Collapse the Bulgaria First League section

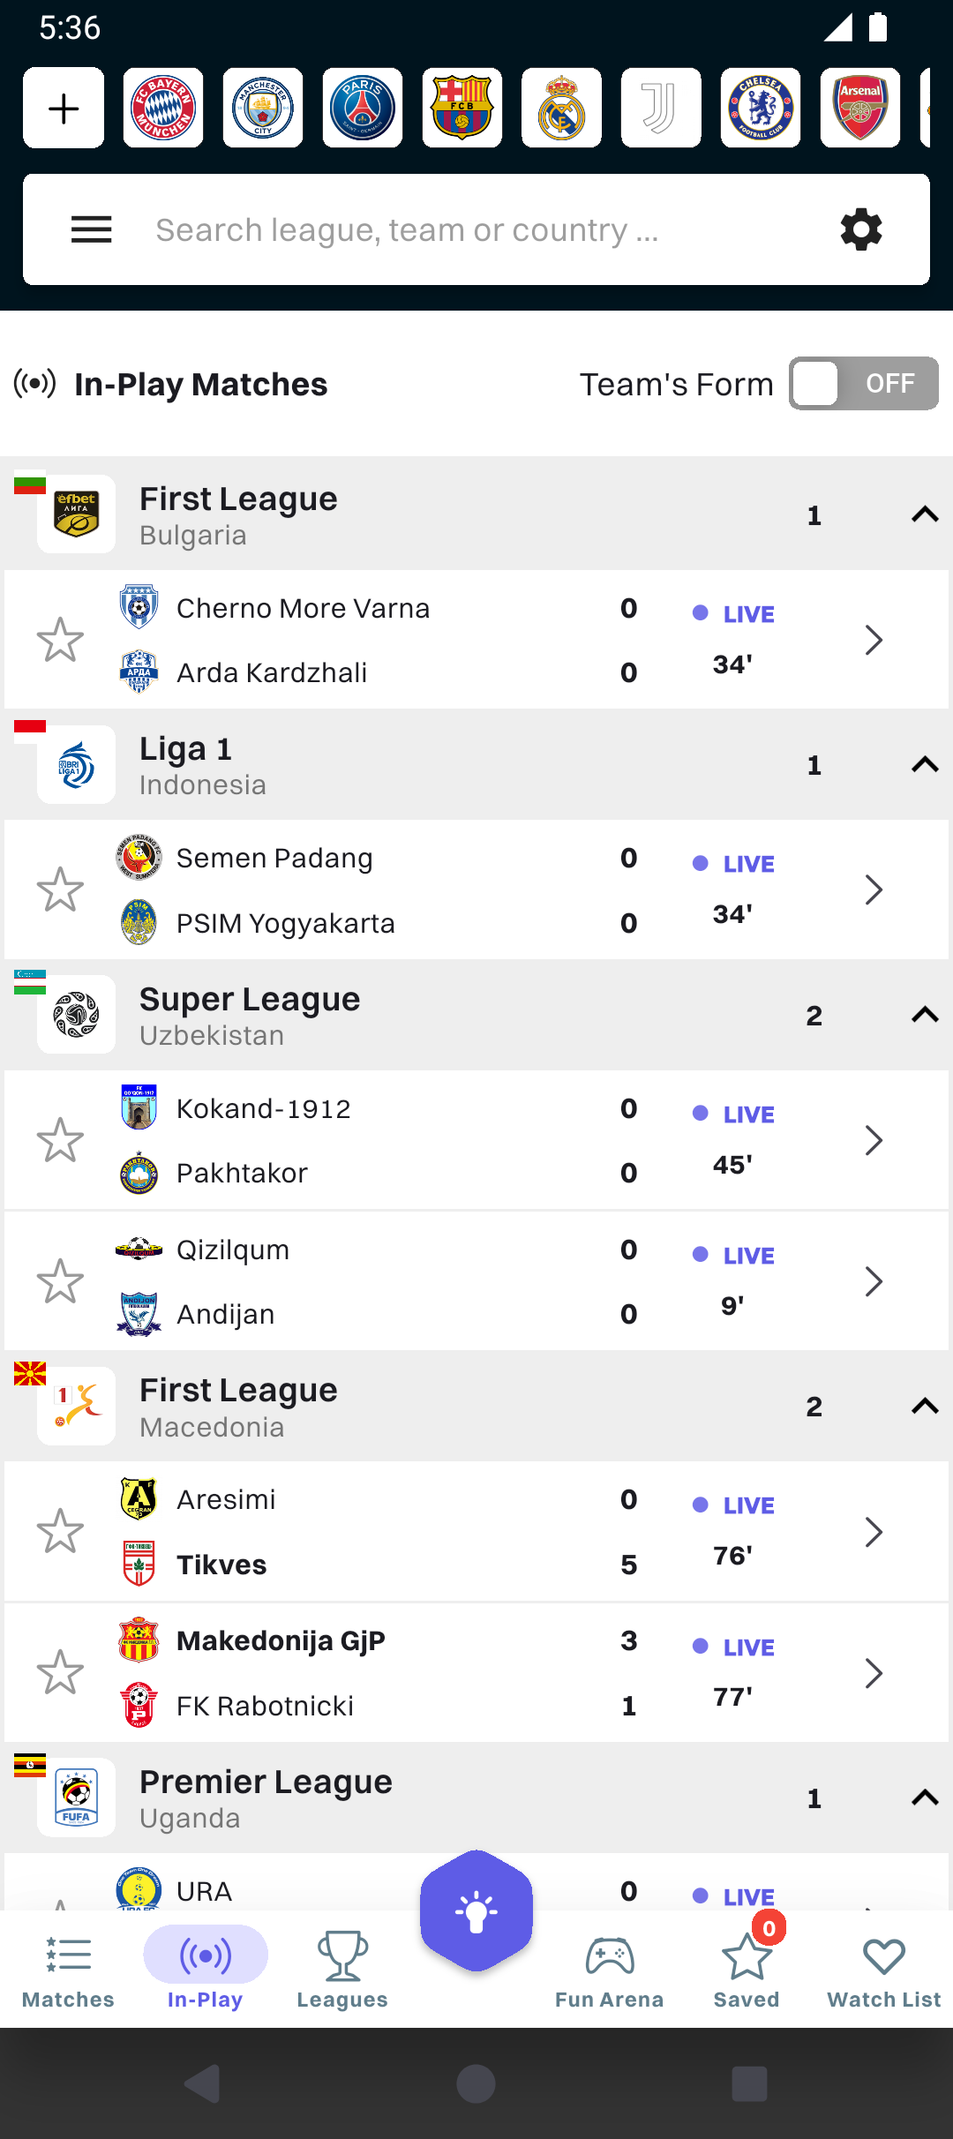(925, 514)
